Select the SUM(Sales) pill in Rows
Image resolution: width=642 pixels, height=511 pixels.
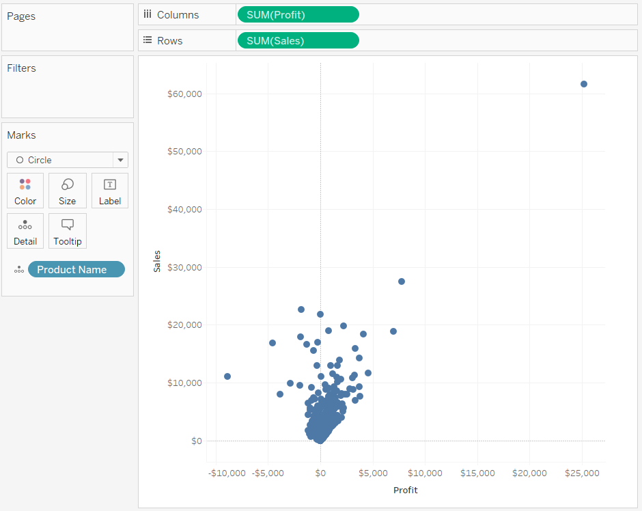click(x=297, y=40)
